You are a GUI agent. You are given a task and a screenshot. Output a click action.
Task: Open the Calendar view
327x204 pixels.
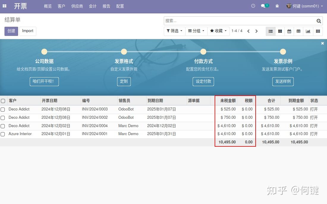tap(289, 31)
